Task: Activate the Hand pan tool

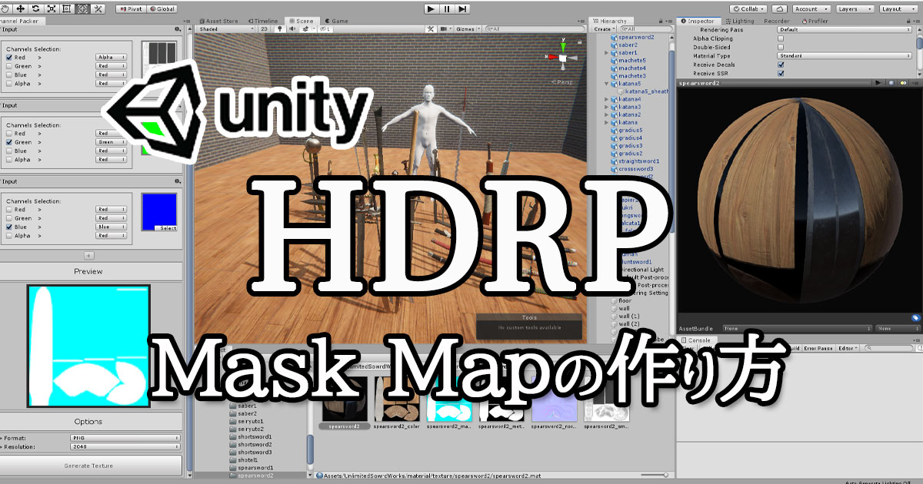Action: pyautogui.click(x=5, y=9)
